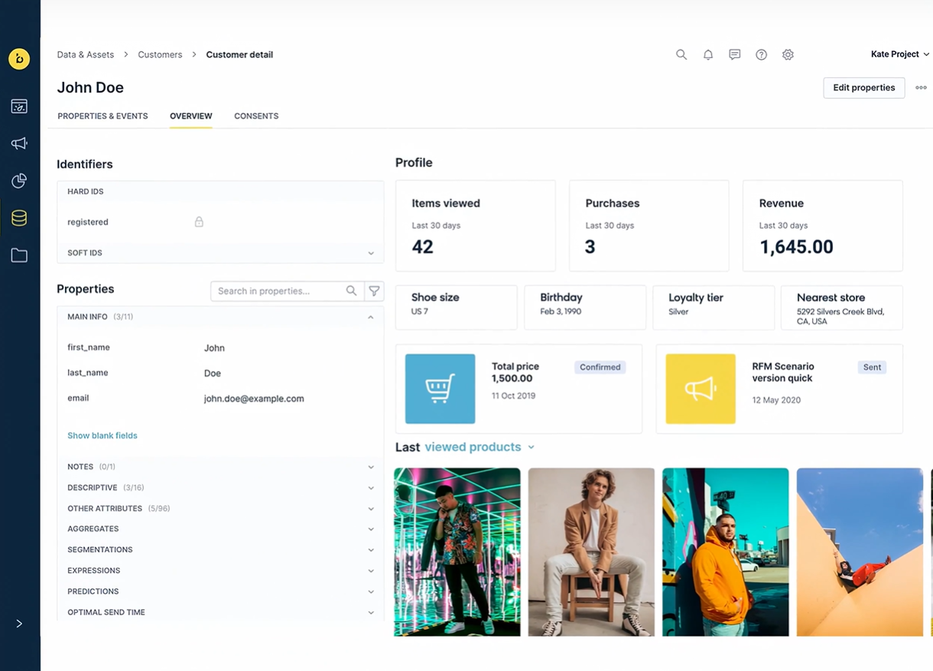Image resolution: width=933 pixels, height=671 pixels.
Task: Click the registered hard ID row
Action: [220, 222]
